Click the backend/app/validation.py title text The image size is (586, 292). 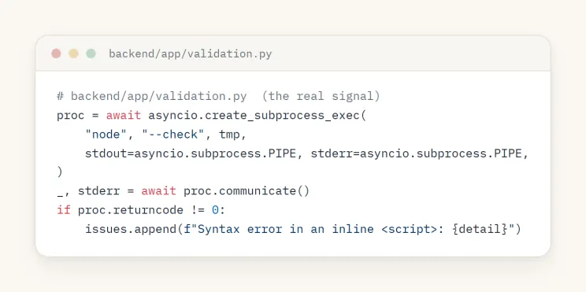tap(191, 54)
